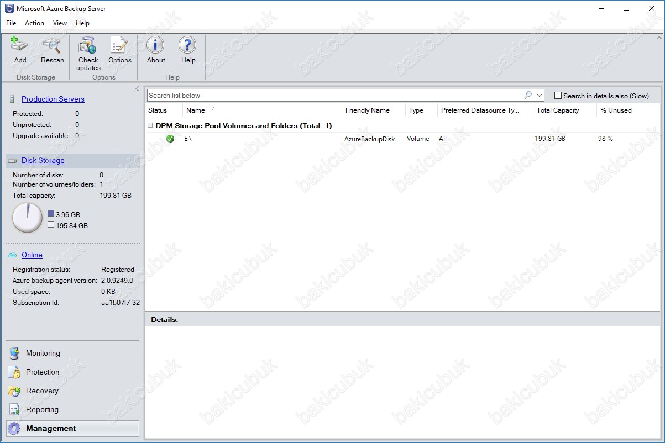Open the Help menu
Screen dimensions: 665x443
coord(82,23)
